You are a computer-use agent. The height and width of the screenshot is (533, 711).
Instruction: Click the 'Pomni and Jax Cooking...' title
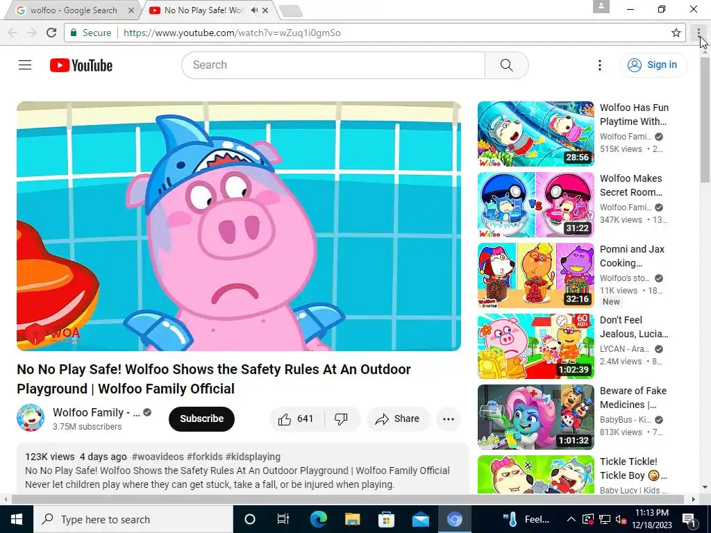[632, 256]
